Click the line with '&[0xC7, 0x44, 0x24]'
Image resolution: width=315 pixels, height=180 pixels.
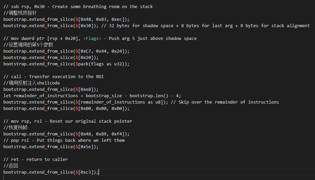(66, 51)
